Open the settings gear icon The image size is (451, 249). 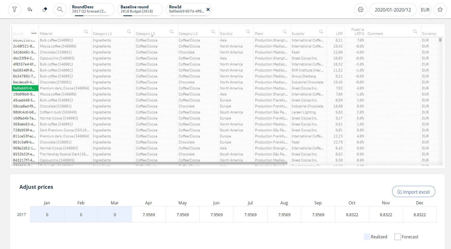360,10
